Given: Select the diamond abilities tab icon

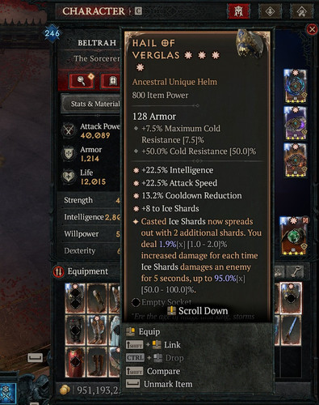Looking at the screenshot, I should pos(270,11).
